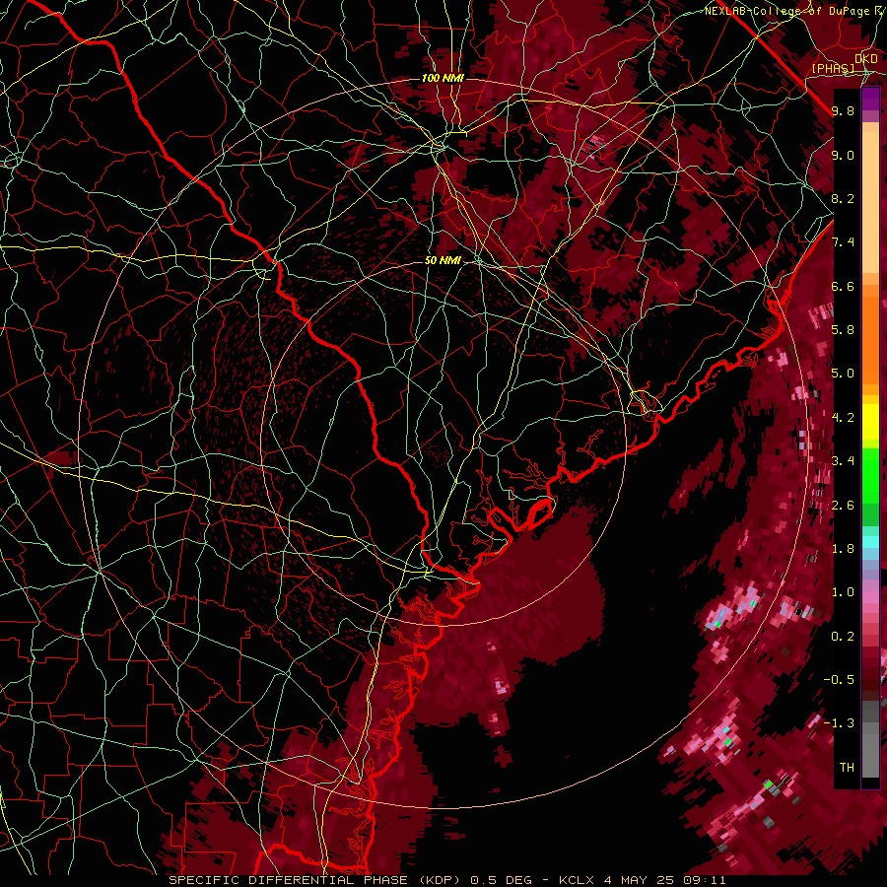Click the 100 NMI range ring label
The height and width of the screenshot is (887, 887).
(x=443, y=78)
